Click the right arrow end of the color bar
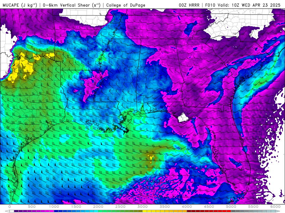This screenshot has width=285, height=213. tap(278, 211)
